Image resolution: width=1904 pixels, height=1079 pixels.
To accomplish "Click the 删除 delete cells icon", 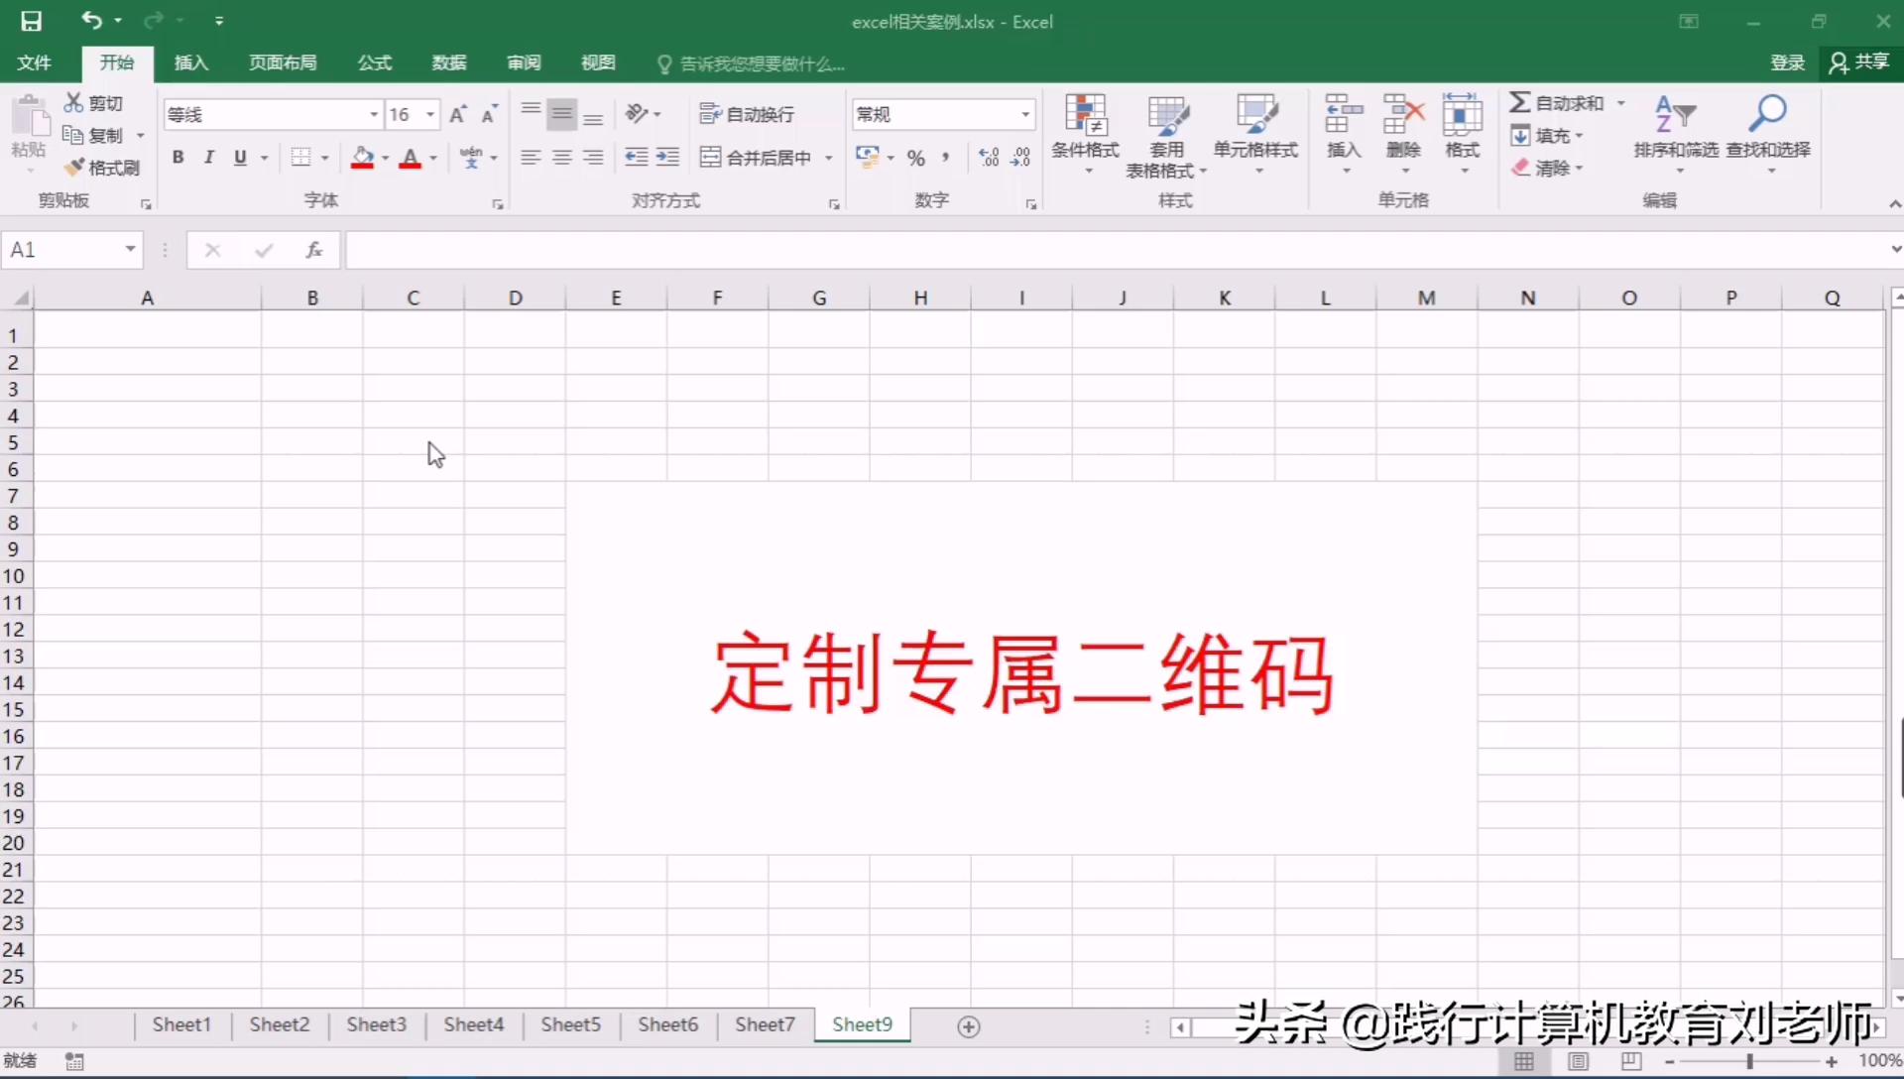I will pyautogui.click(x=1402, y=134).
